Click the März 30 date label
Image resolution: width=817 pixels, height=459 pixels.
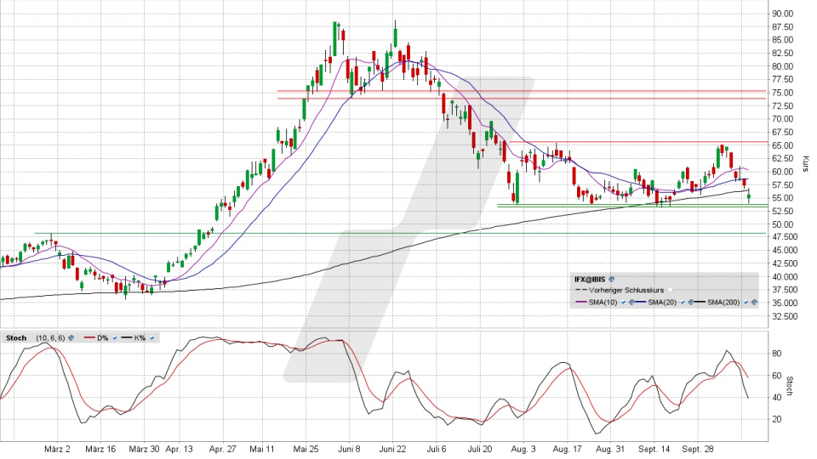[145, 449]
